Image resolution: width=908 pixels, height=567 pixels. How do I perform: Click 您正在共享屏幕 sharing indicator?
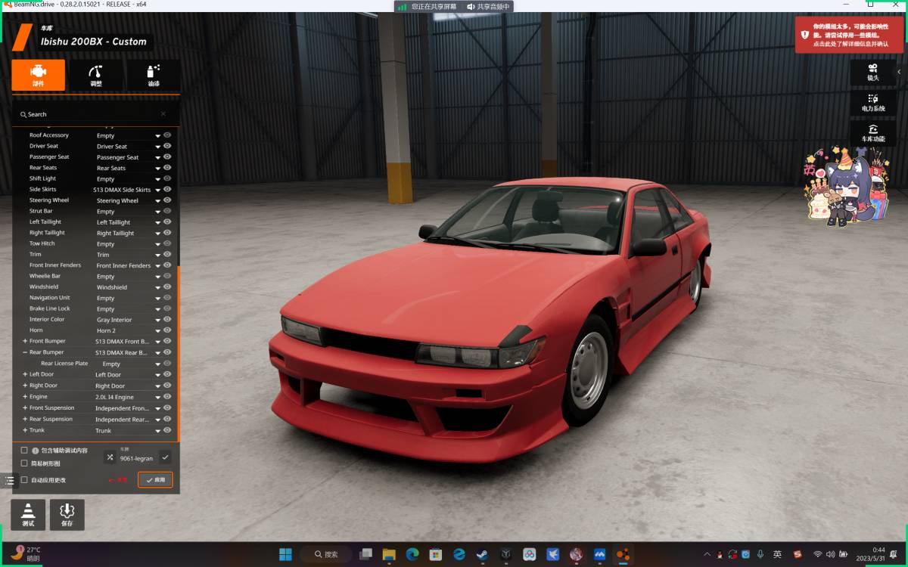click(x=435, y=6)
